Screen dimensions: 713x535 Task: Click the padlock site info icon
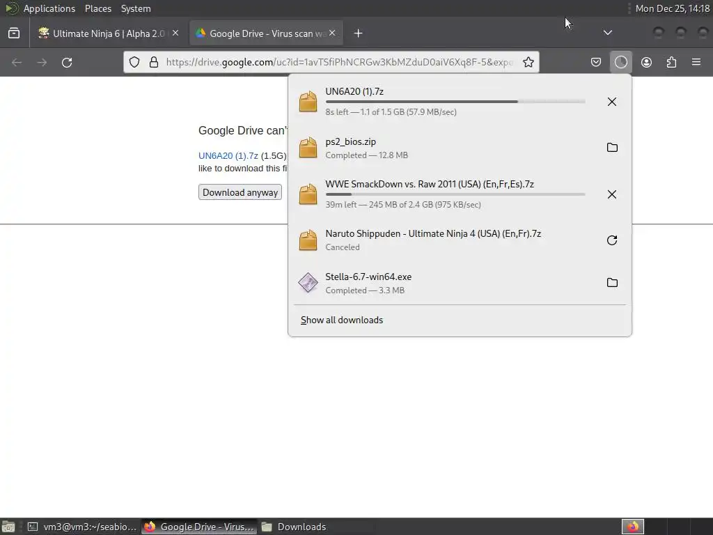tap(154, 62)
